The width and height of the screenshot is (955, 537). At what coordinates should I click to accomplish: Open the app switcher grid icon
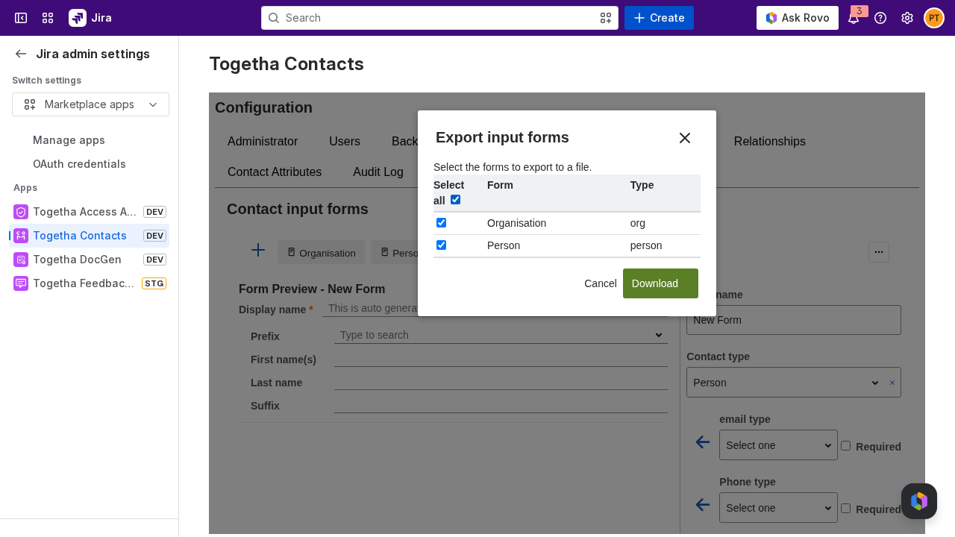tap(48, 18)
